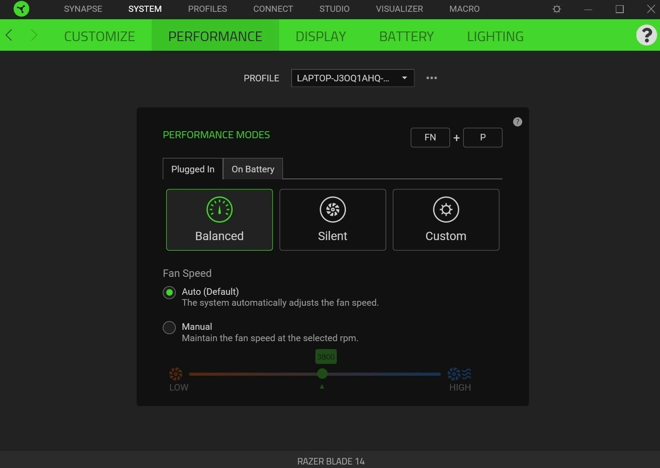This screenshot has height=468, width=660.
Task: Select Auto (Default) fan speed
Action: (169, 292)
